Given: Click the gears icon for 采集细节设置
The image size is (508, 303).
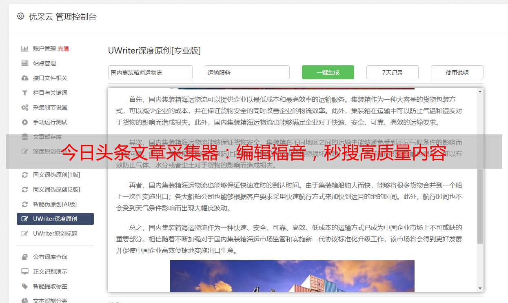Looking at the screenshot, I should 25,107.
